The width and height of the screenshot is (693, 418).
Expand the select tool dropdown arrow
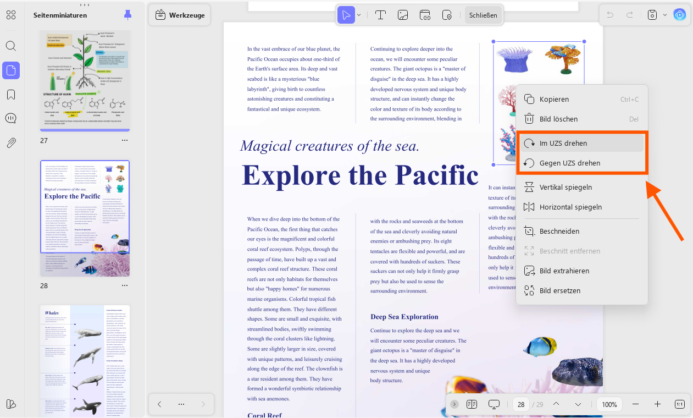coord(359,15)
